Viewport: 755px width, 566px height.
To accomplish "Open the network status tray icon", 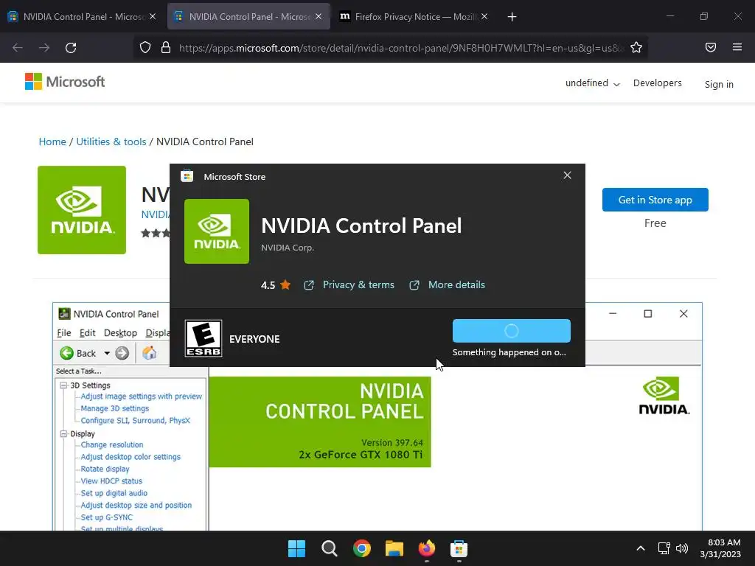I will point(664,548).
